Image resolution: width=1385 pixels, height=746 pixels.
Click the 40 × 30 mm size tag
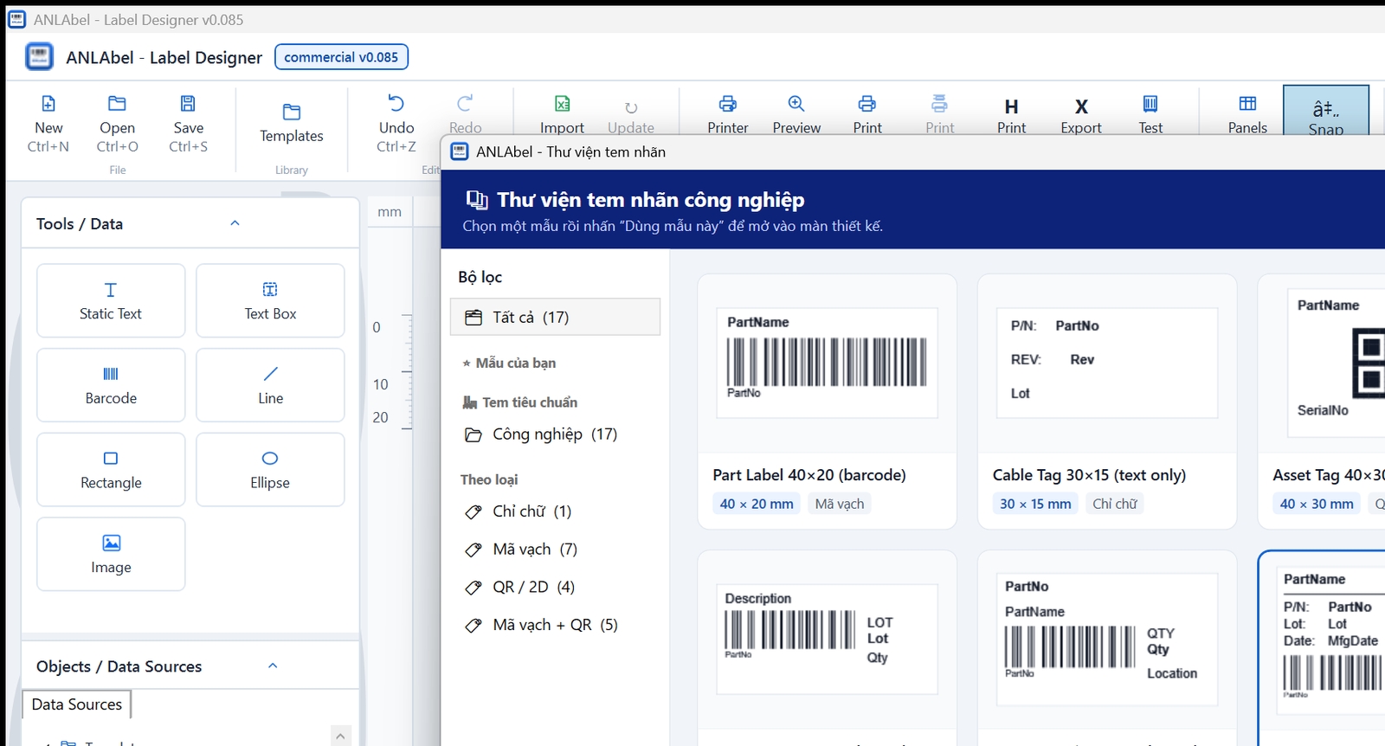coord(1317,504)
